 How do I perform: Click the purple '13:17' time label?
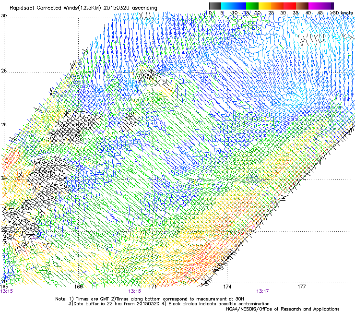click(262, 291)
